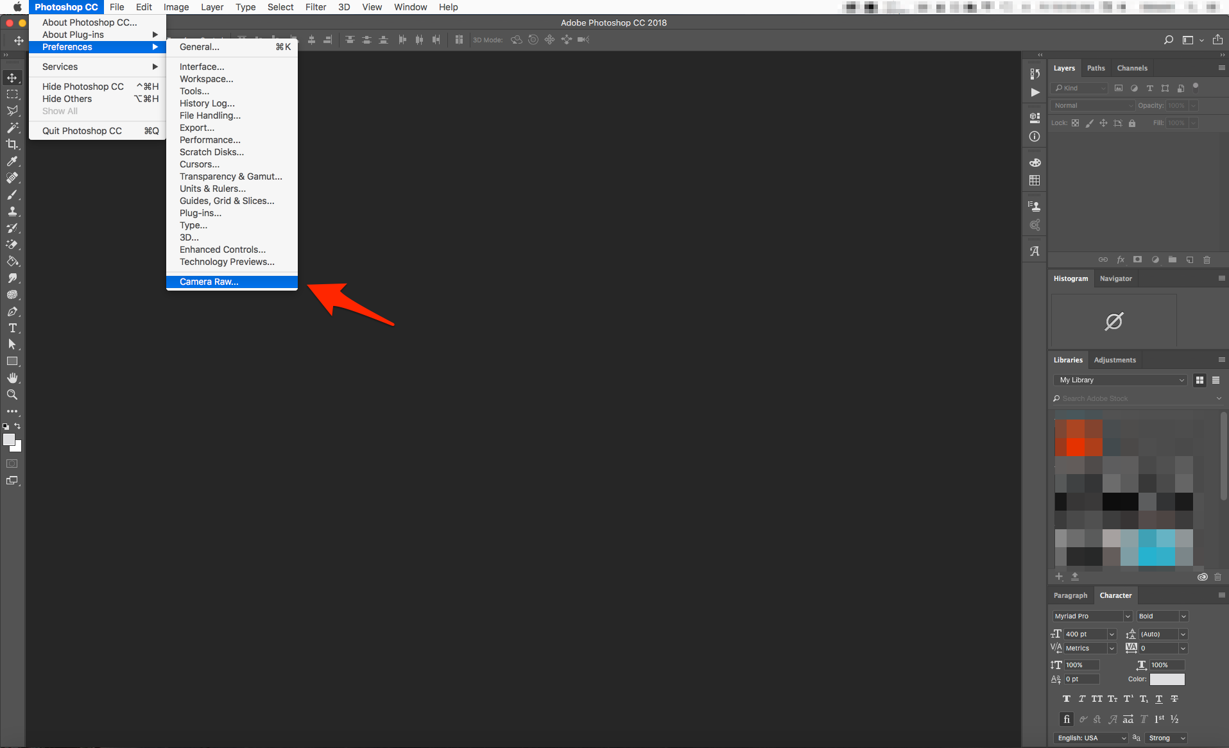Select the Rectangle shape tool

pos(12,361)
